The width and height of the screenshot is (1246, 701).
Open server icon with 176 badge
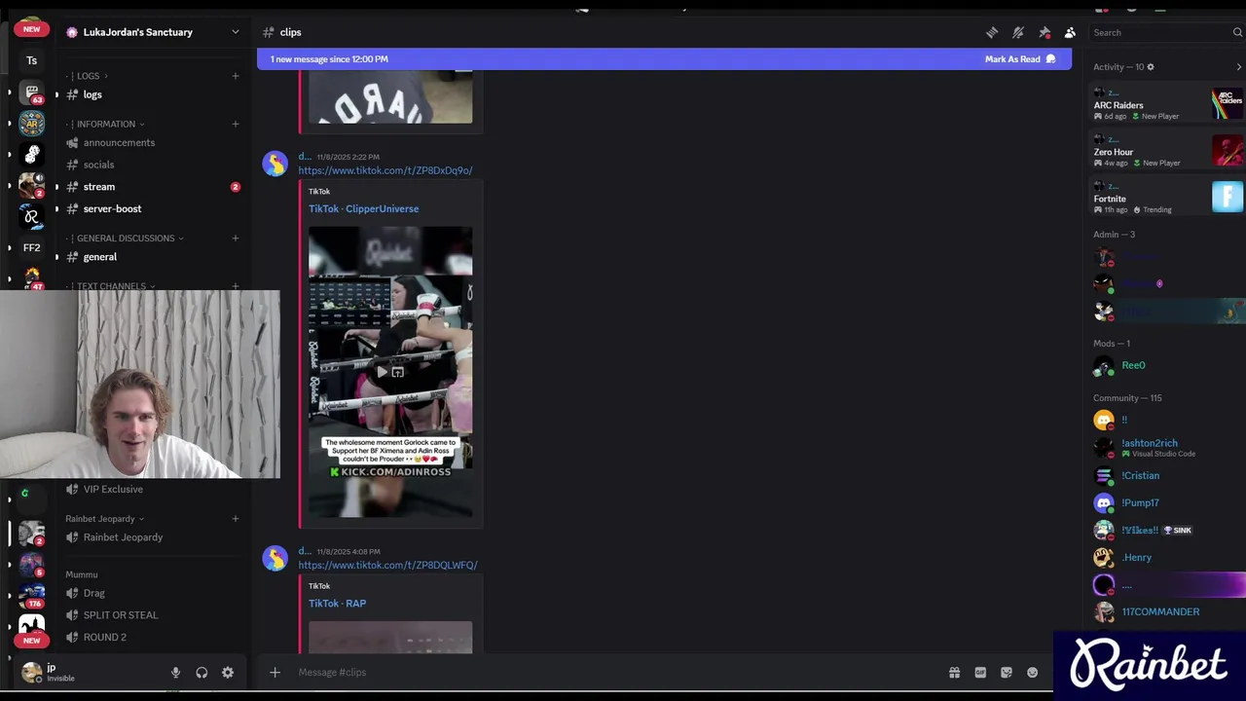(31, 595)
